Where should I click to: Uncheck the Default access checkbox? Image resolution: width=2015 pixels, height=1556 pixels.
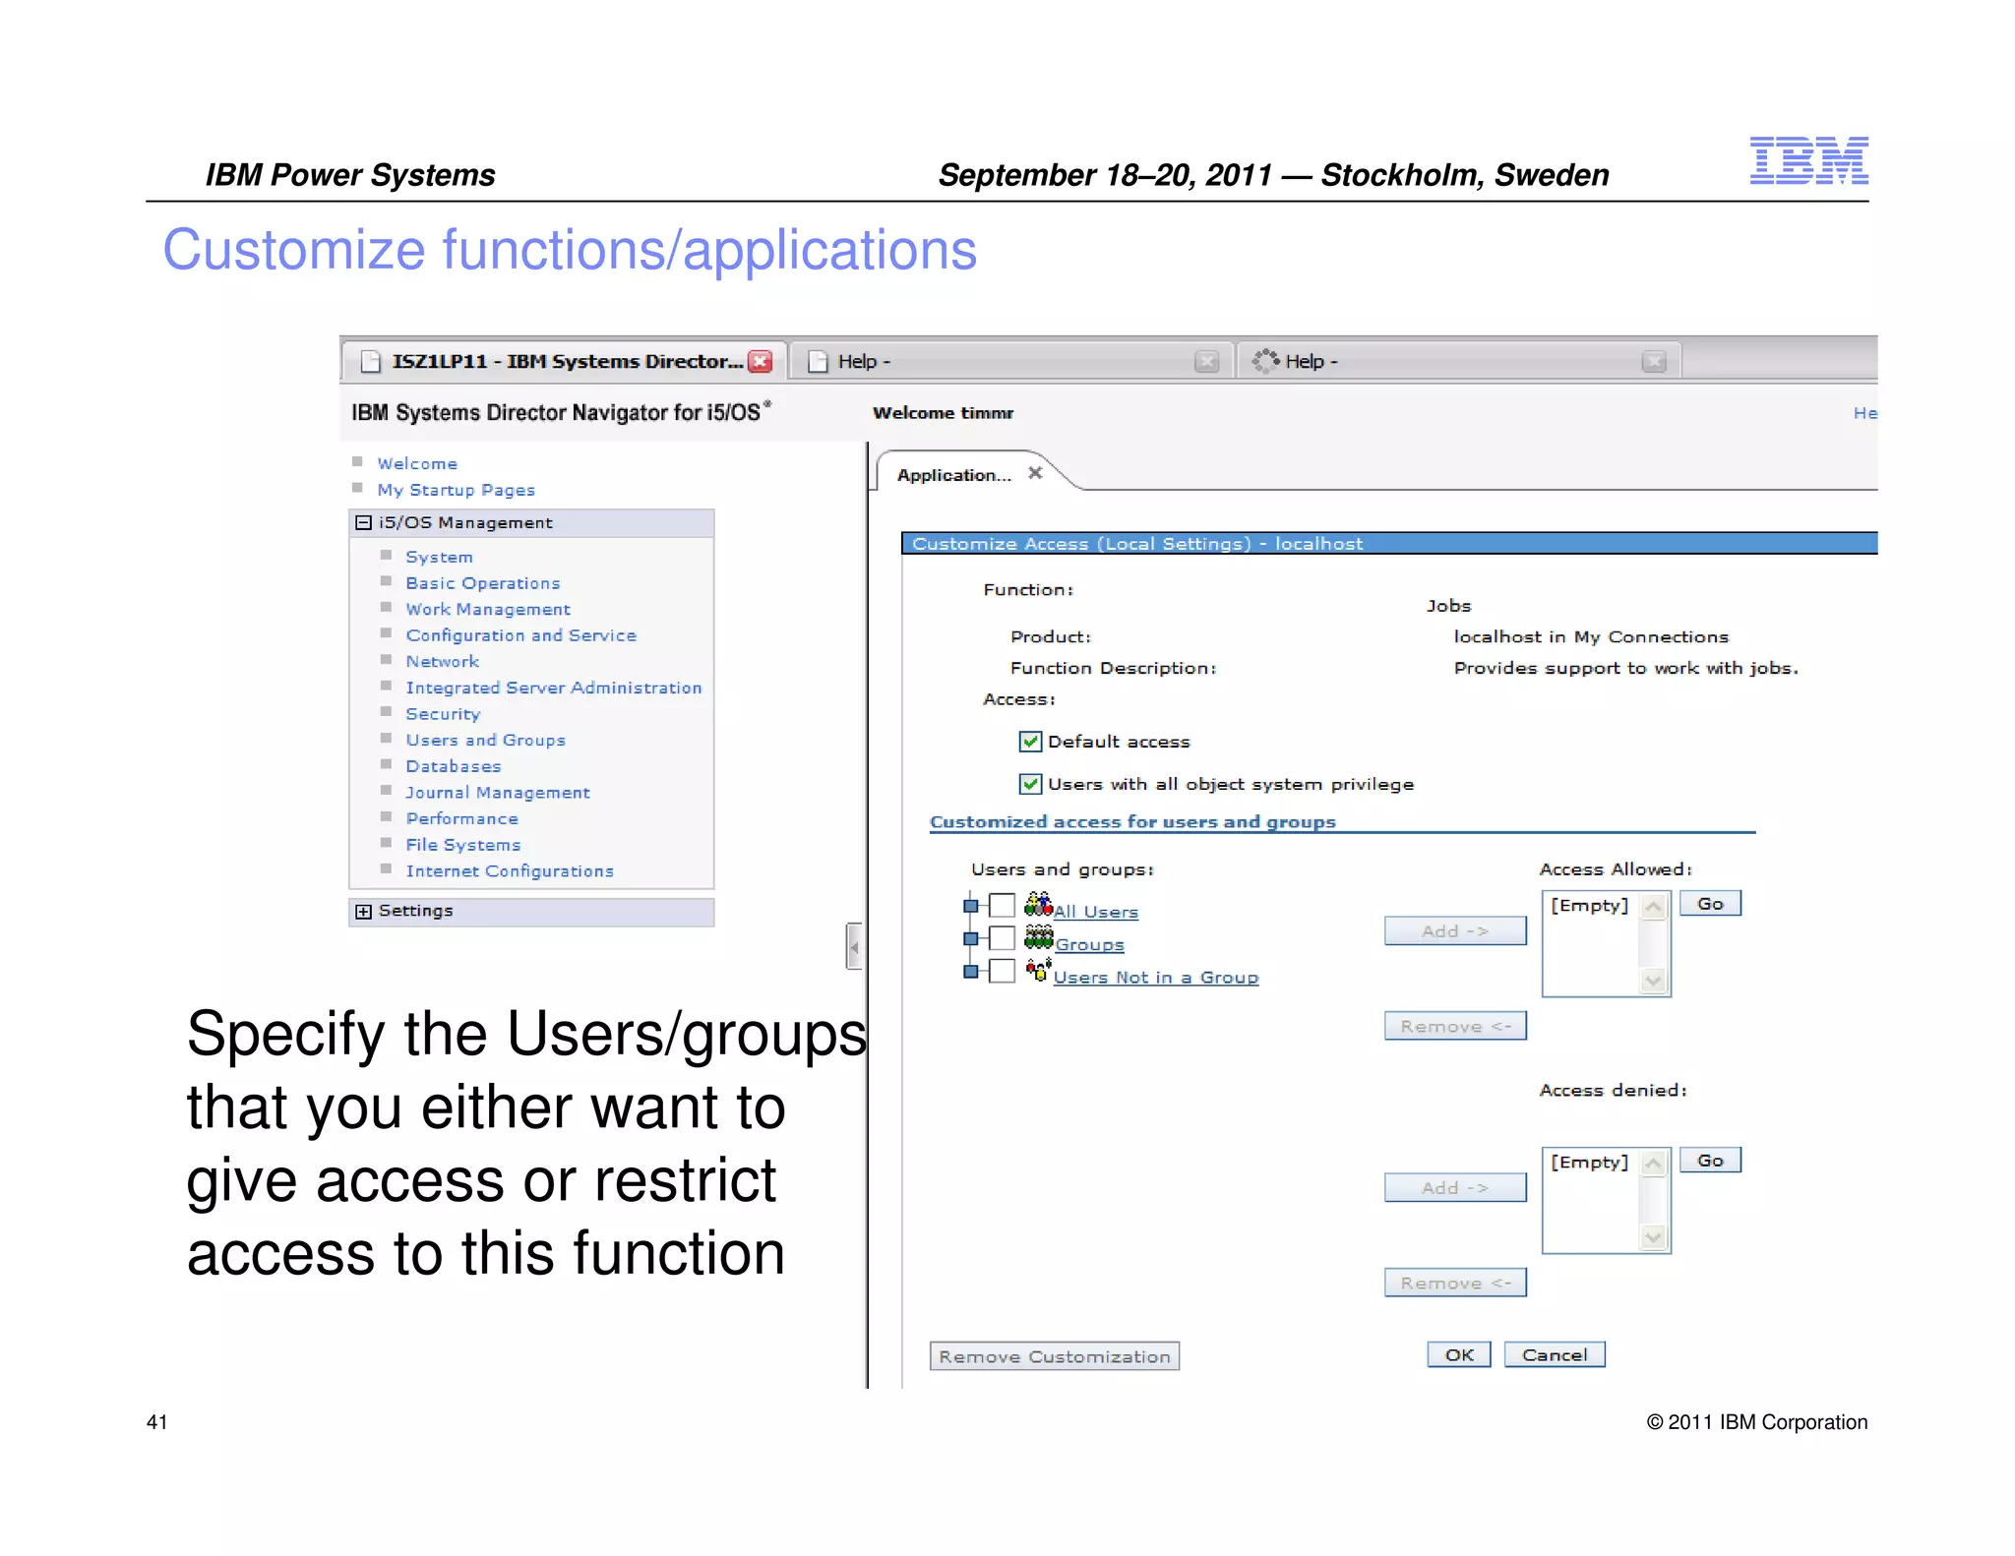[1030, 742]
